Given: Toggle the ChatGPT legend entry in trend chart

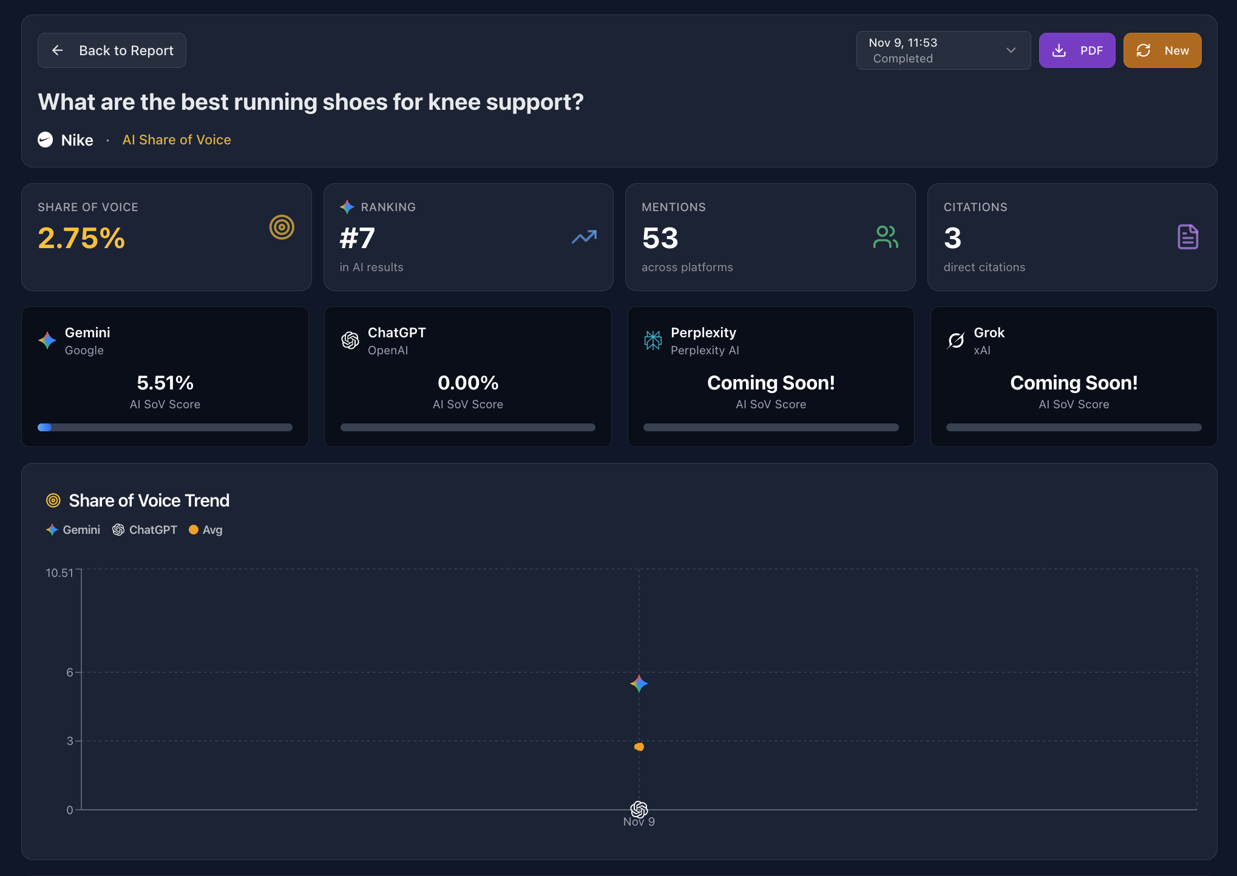Looking at the screenshot, I should (144, 530).
